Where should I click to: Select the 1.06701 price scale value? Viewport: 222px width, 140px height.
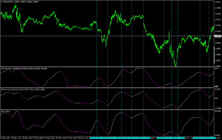pyautogui.click(x=218, y=49)
